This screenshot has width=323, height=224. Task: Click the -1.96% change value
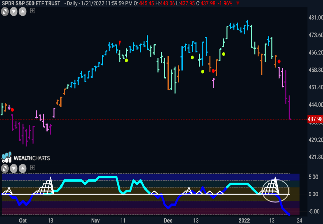click(225, 3)
